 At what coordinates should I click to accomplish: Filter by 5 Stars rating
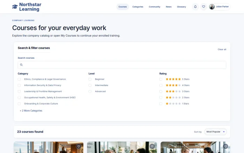(x=161, y=79)
